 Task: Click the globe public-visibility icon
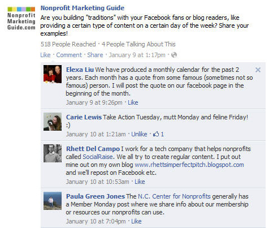point(174,55)
